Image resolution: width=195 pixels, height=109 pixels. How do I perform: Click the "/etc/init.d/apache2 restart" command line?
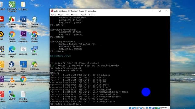tap(74, 63)
